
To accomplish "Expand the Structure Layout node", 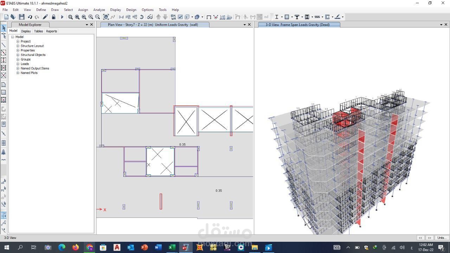I will coord(18,46).
